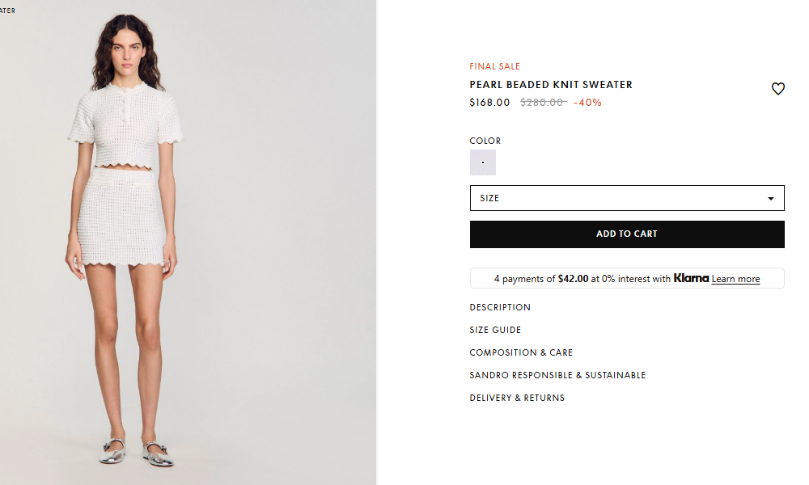This screenshot has height=485, width=809.
Task: Click the dropdown arrow in Size selector
Action: [770, 198]
